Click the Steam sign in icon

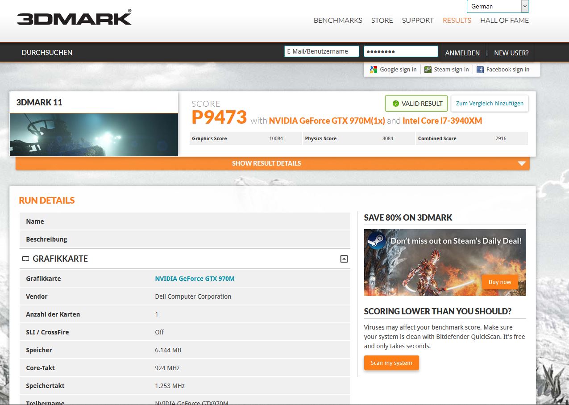pyautogui.click(x=428, y=70)
